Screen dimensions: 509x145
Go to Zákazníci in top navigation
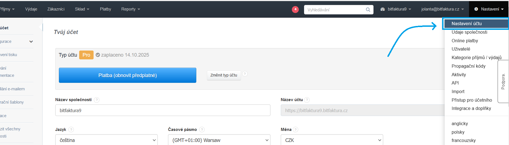[56, 9]
